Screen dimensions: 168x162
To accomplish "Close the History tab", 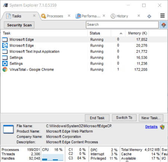I will click(x=139, y=16).
